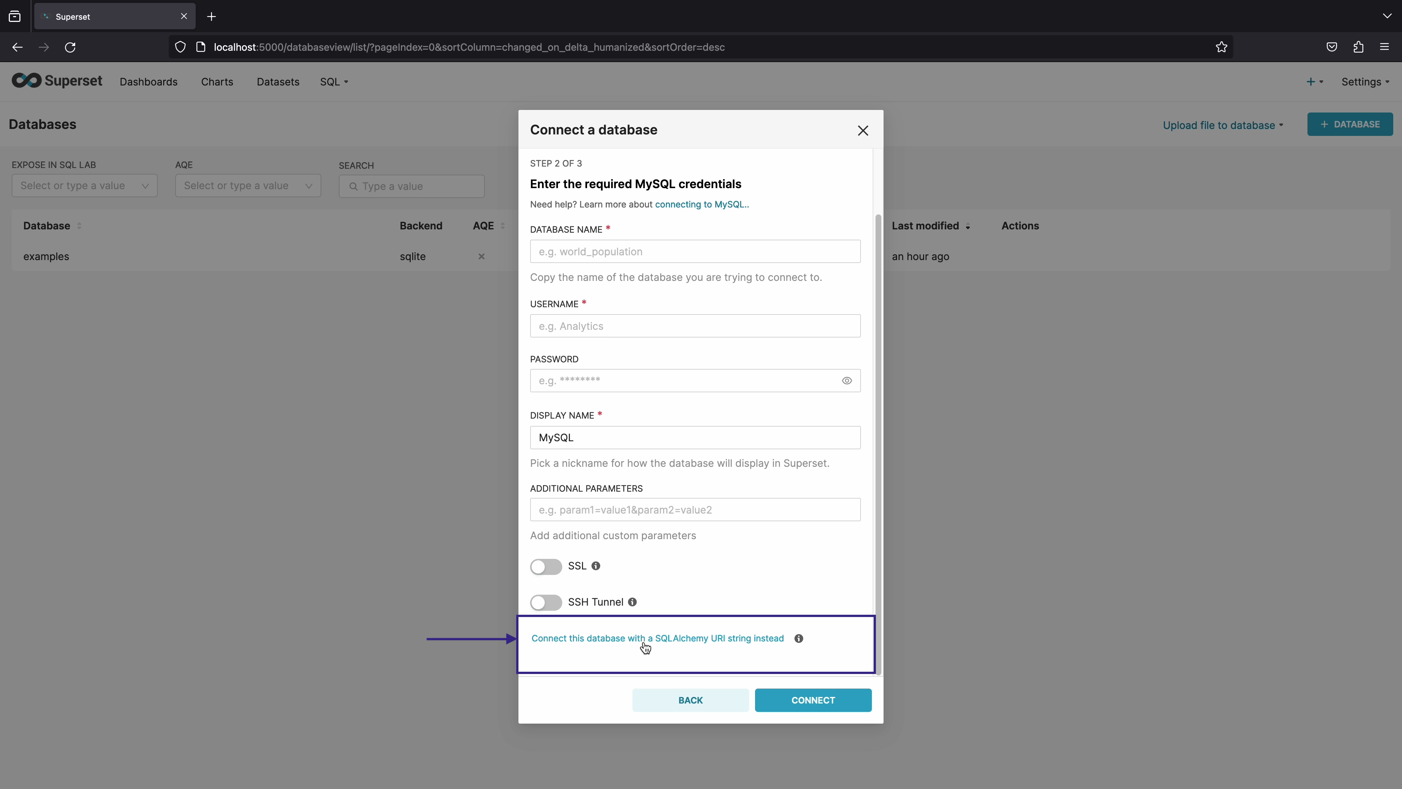The height and width of the screenshot is (789, 1402).
Task: Click the shield icon in the address bar
Action: click(180, 47)
